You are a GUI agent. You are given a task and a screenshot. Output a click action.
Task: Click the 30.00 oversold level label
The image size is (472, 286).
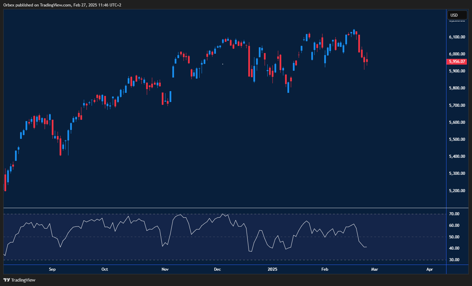click(x=454, y=260)
